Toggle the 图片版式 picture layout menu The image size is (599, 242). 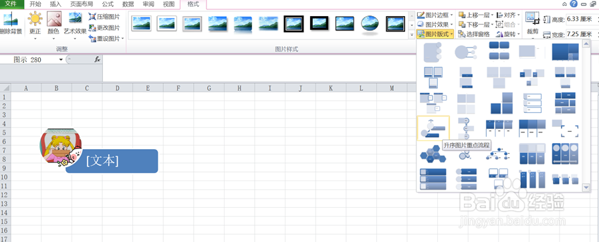(435, 34)
